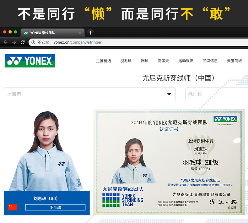Click the yellow minimize window button
Image resolution: width=248 pixels, height=223 pixels.
[10, 32]
